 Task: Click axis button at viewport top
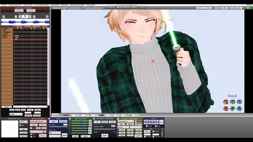click(239, 8)
